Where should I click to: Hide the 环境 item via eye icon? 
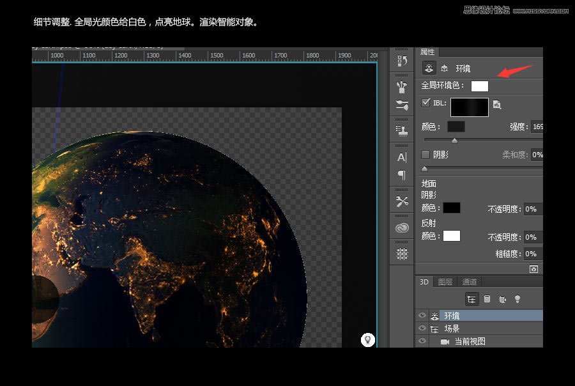pos(422,315)
